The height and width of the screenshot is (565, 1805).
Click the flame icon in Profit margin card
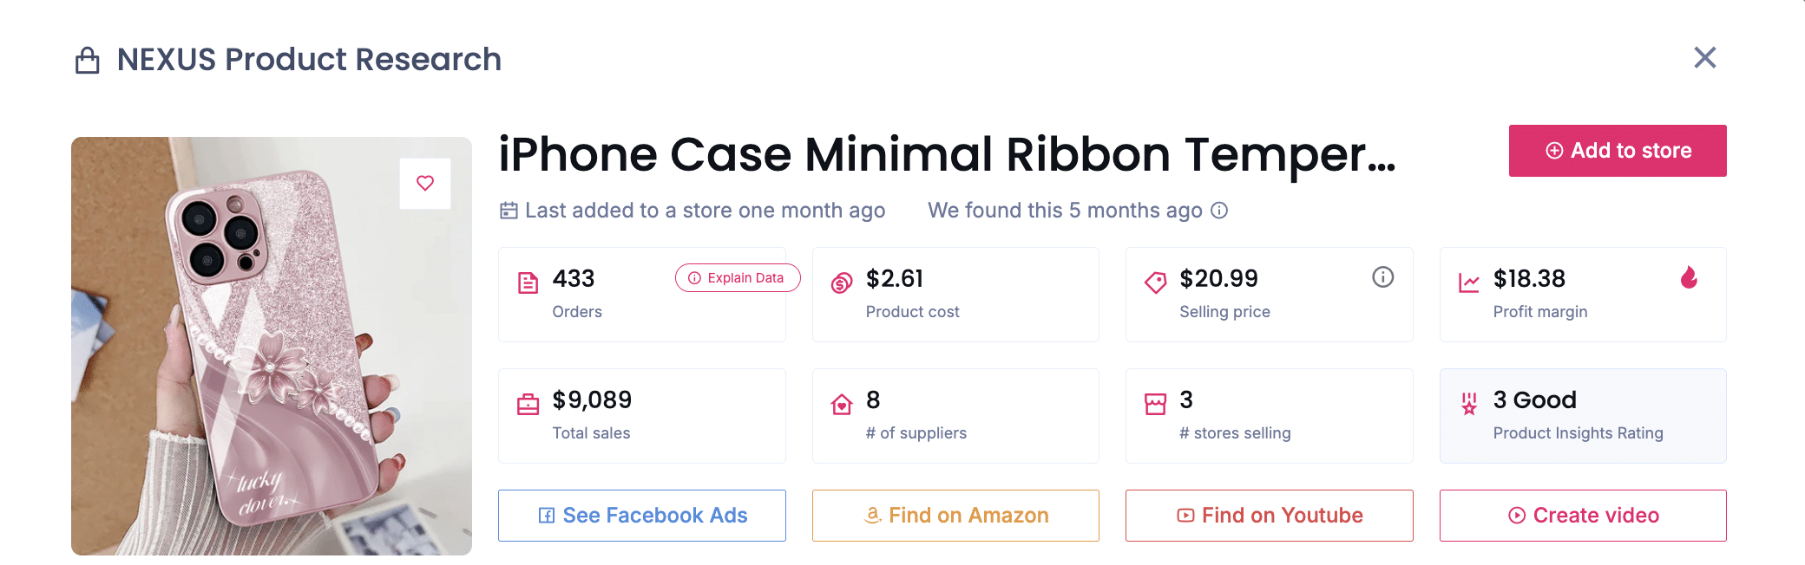[1689, 277]
